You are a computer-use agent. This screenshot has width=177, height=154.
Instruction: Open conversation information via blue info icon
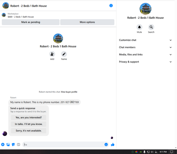111,6
